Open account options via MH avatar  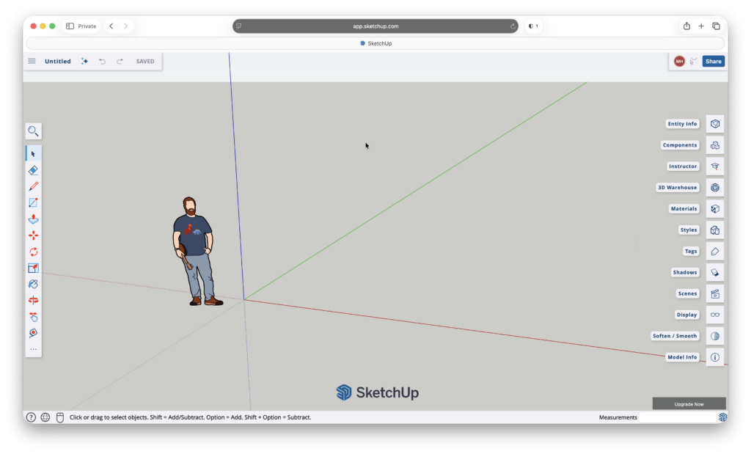point(678,61)
